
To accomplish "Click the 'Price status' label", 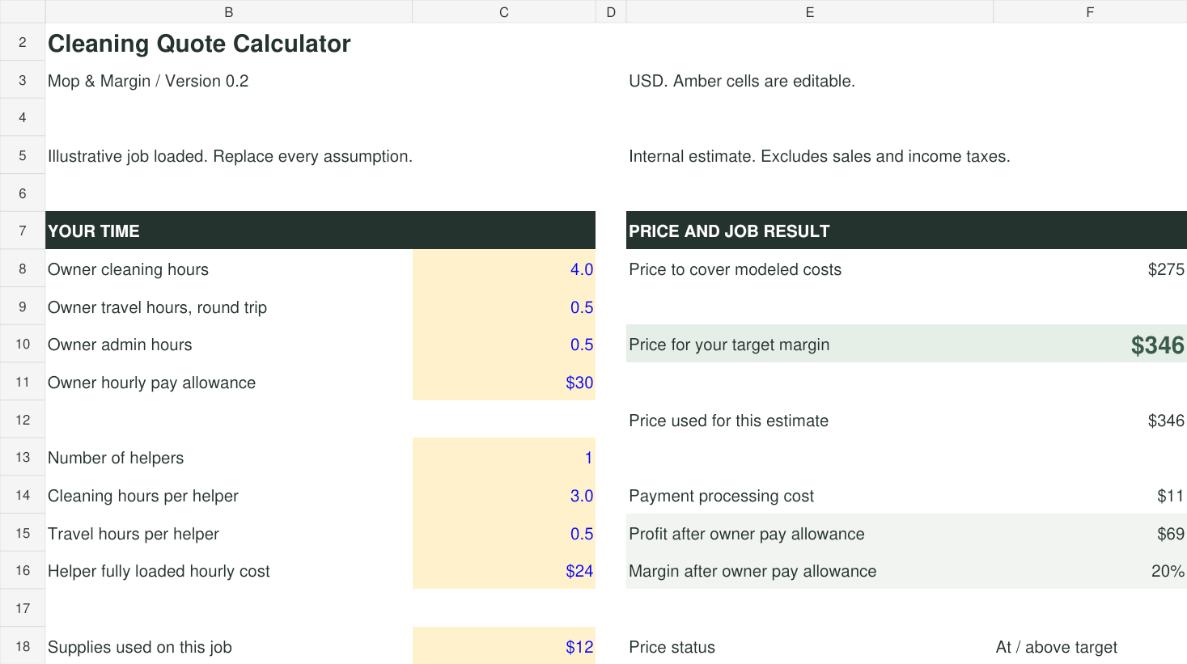I will point(672,647).
